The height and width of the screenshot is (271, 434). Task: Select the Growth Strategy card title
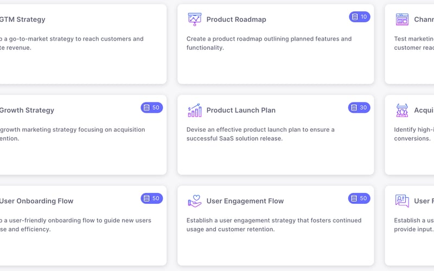(x=27, y=110)
